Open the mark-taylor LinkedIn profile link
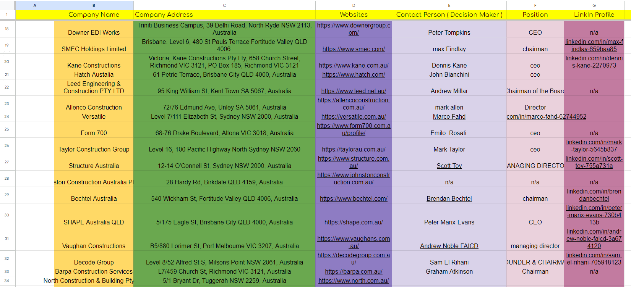Viewport: 631px width, 287px height. [594, 146]
